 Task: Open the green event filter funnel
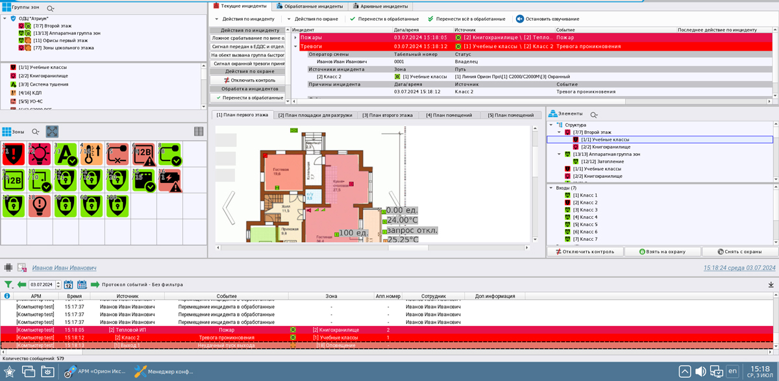click(x=8, y=284)
